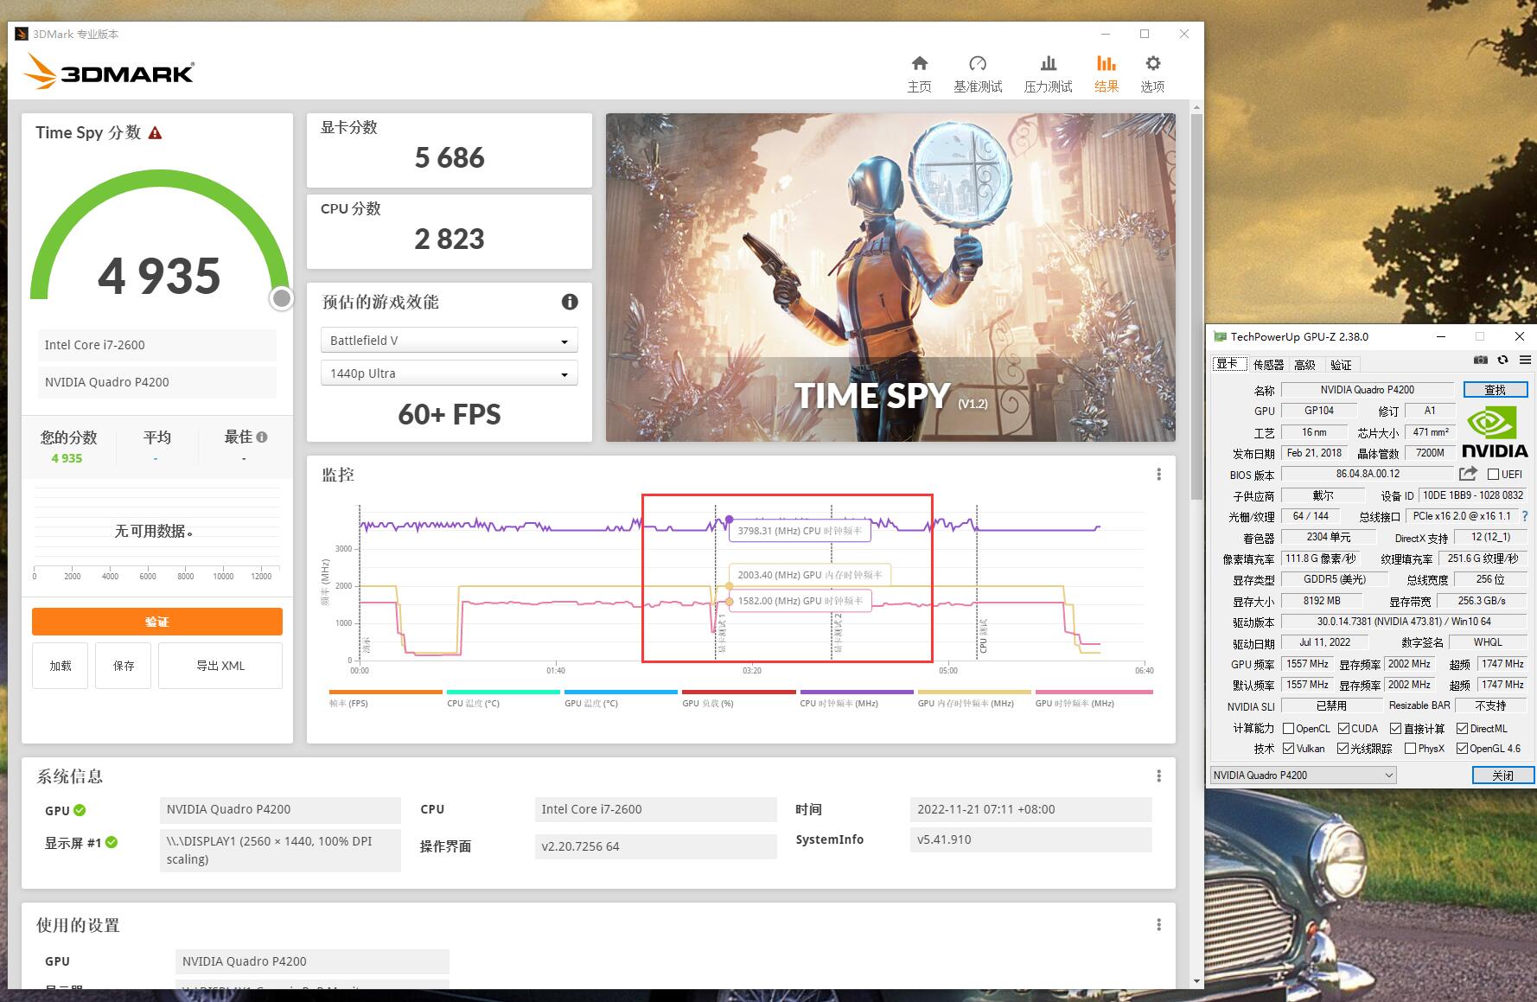Click the blue GPU 温度 legend bar
Viewport: 1537px width, 1002px height.
(x=621, y=692)
